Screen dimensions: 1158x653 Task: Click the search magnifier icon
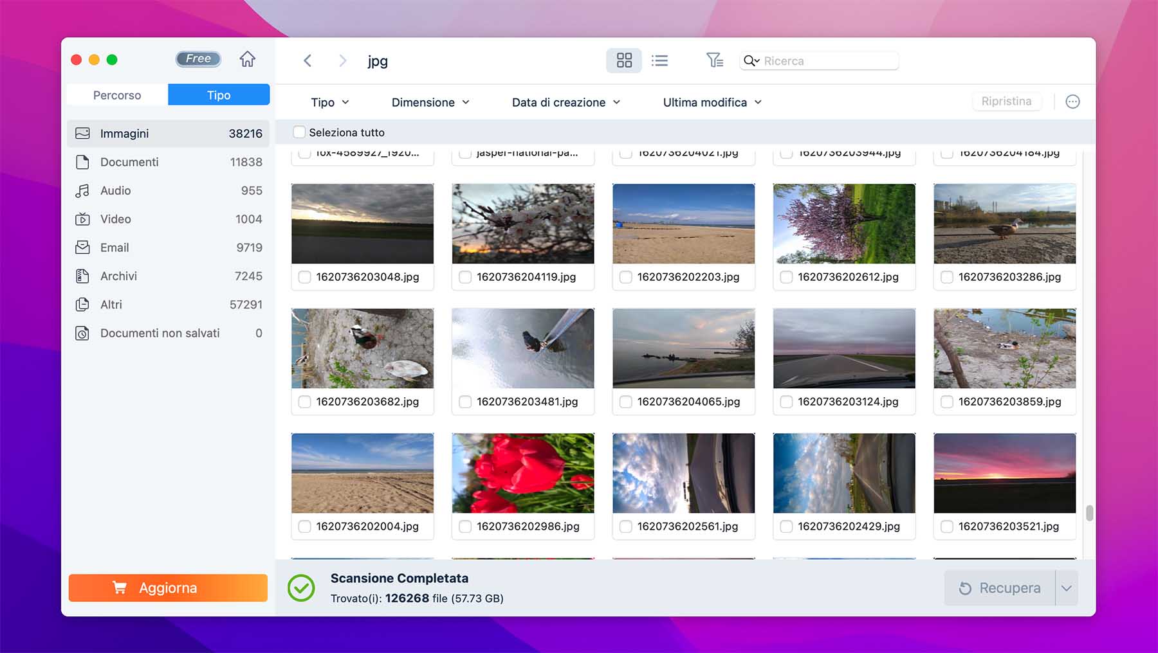pyautogui.click(x=751, y=61)
